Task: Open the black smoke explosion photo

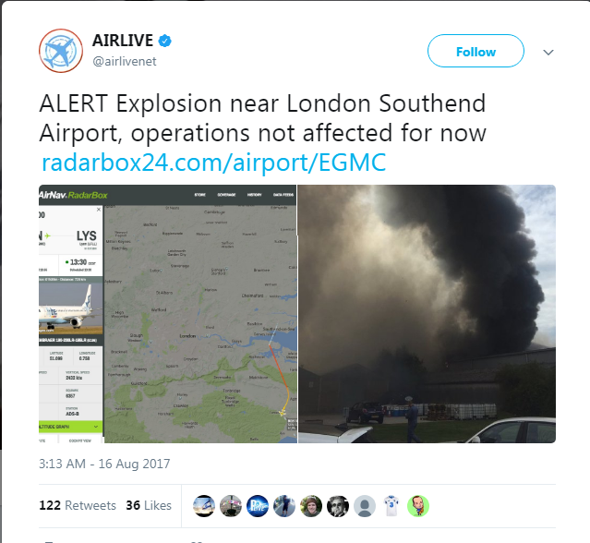Action: (427, 314)
